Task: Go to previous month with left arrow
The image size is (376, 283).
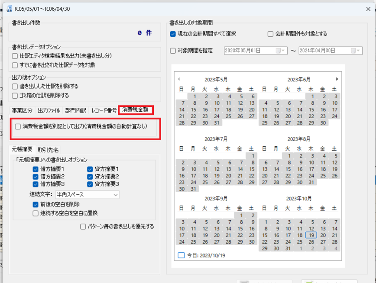Action: pos(179,79)
